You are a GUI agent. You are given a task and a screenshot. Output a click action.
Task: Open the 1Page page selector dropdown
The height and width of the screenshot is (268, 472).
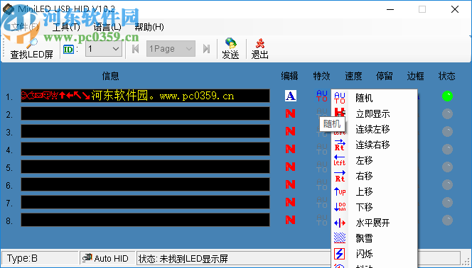(x=171, y=49)
